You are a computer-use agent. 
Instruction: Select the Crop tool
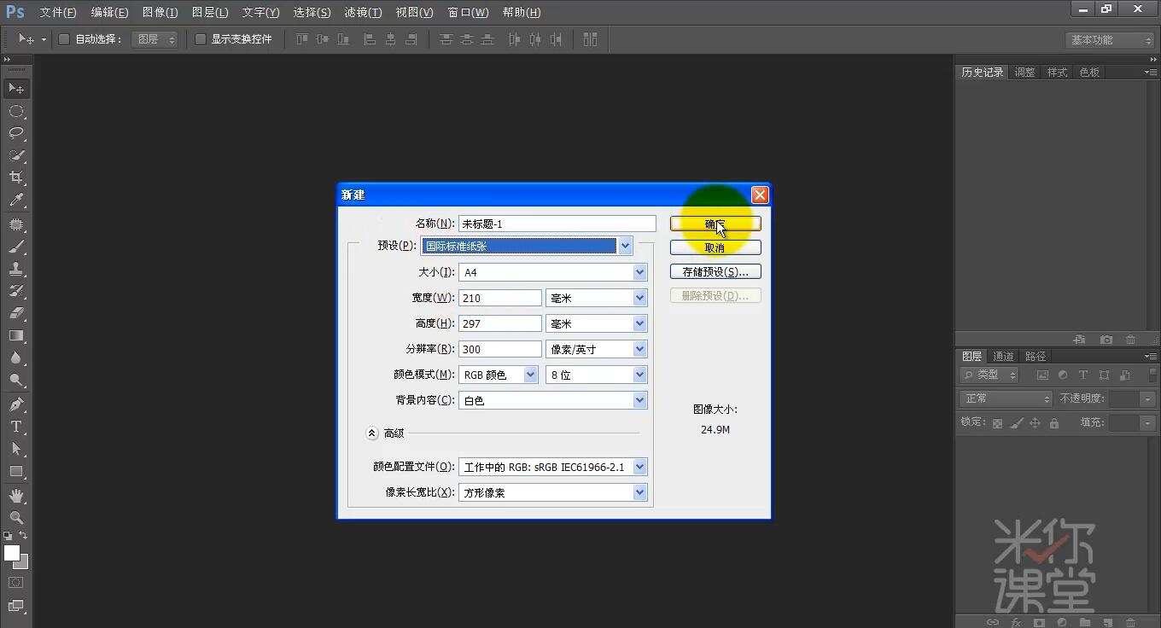point(16,177)
